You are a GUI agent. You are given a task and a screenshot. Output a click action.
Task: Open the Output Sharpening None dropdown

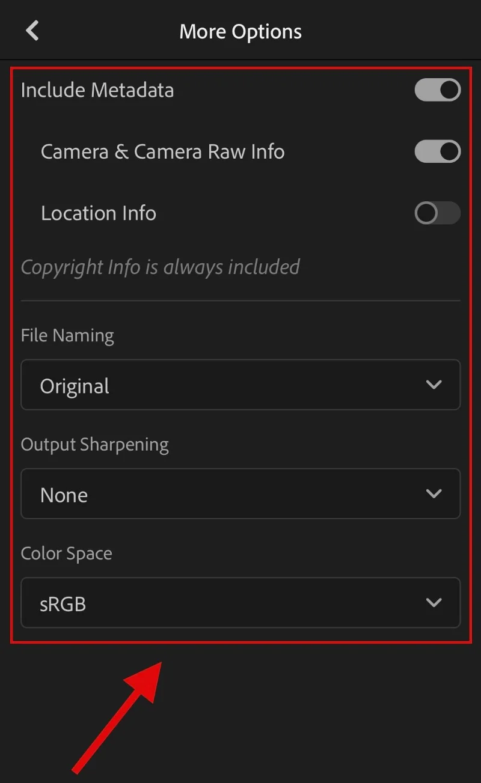click(240, 494)
